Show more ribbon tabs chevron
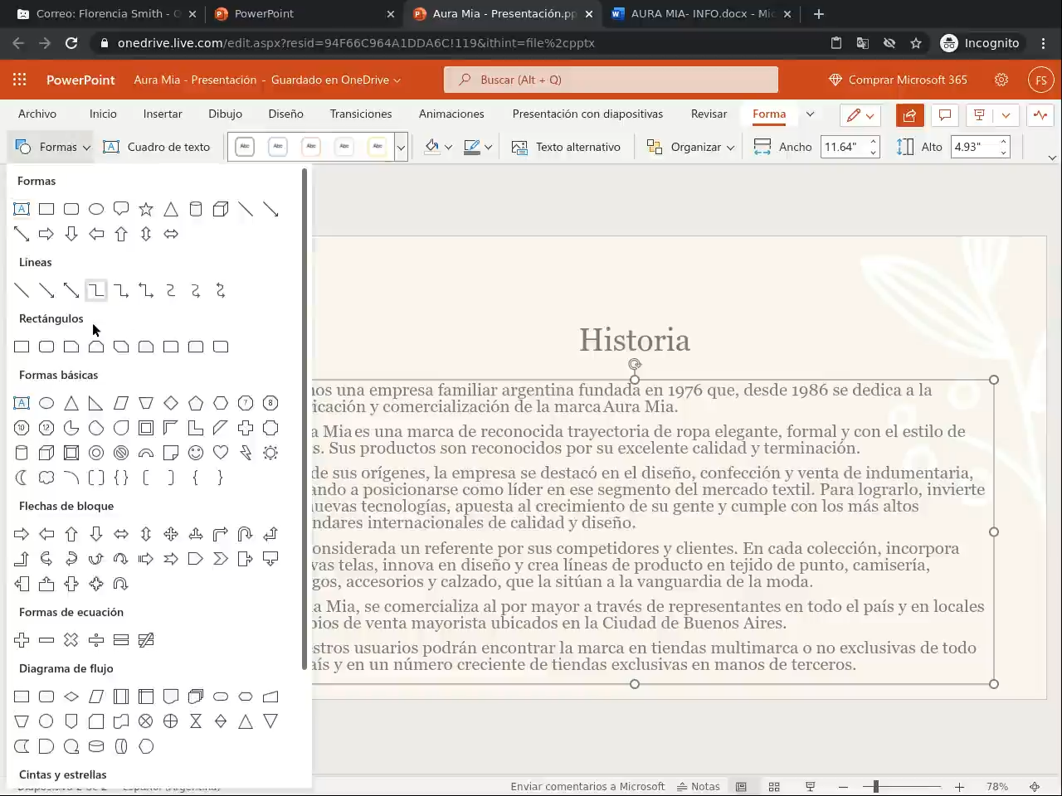1062x796 pixels. pos(811,114)
